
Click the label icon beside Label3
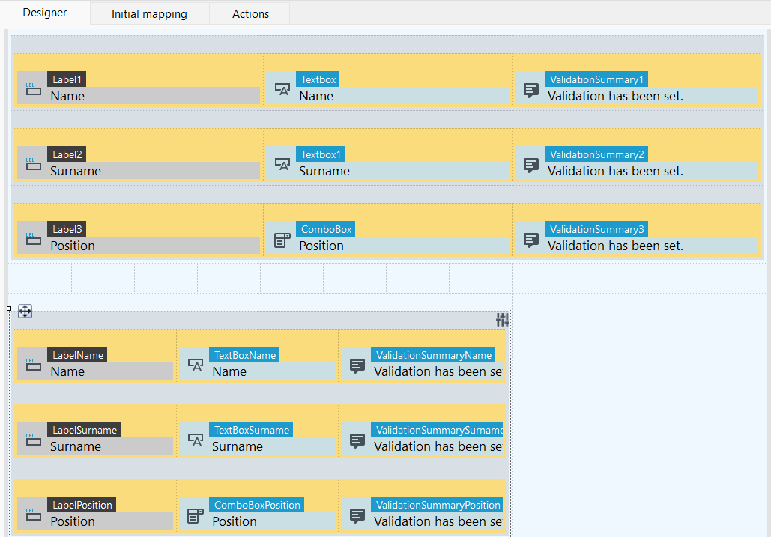pos(34,239)
